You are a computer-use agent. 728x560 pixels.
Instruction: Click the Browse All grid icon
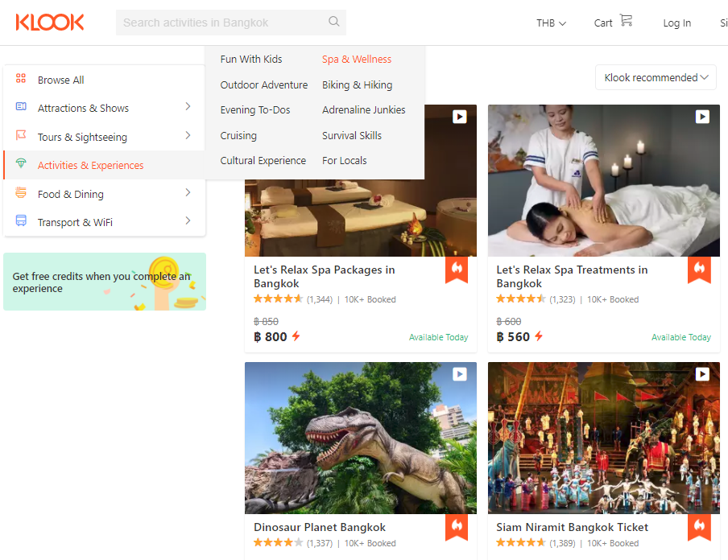click(x=21, y=78)
